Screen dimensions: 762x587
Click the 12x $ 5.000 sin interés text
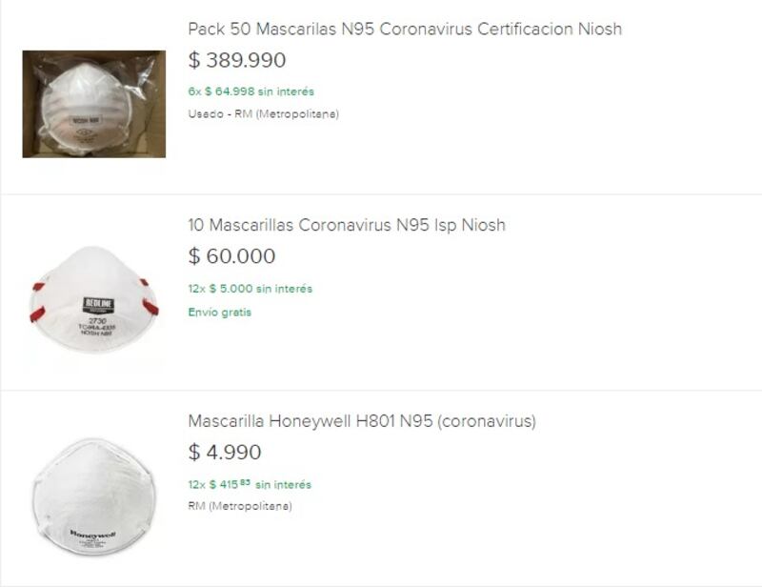tap(251, 289)
